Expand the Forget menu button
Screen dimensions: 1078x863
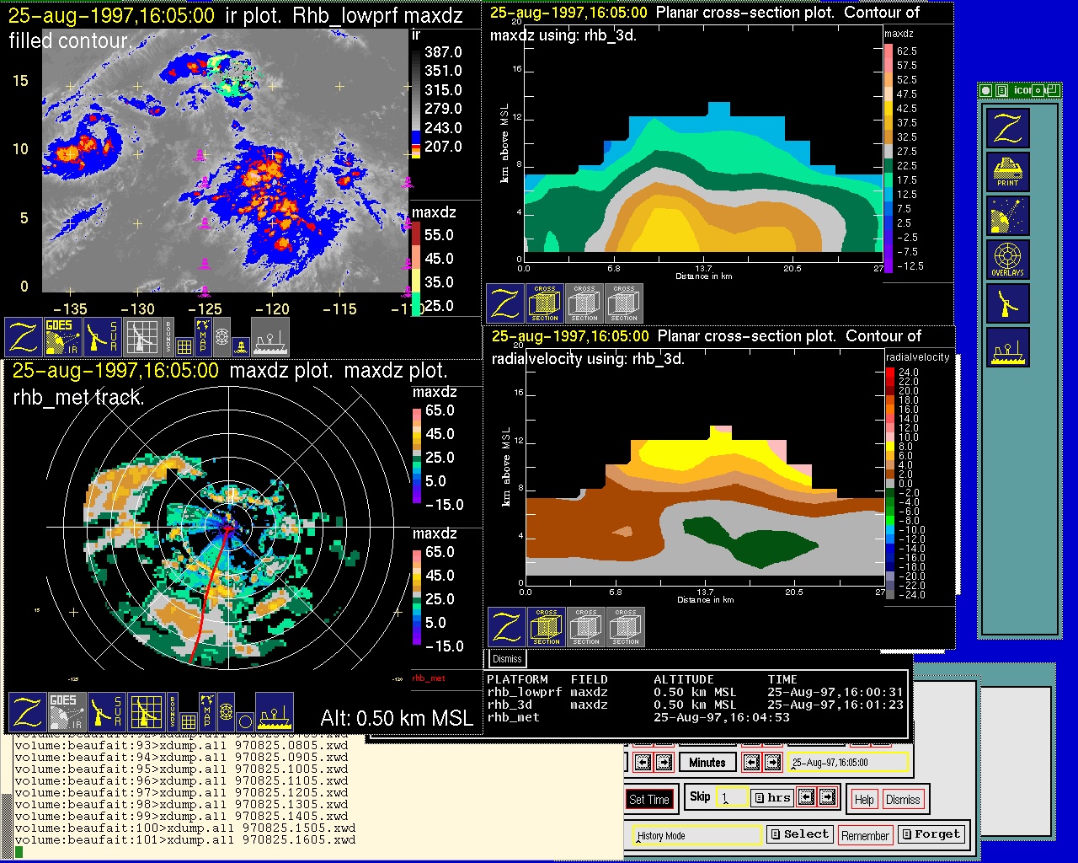[930, 834]
